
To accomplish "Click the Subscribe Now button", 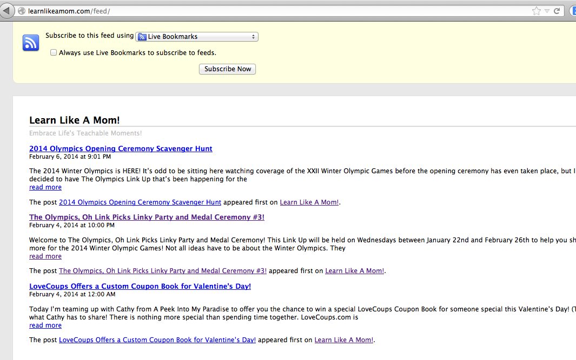I will tap(227, 69).
